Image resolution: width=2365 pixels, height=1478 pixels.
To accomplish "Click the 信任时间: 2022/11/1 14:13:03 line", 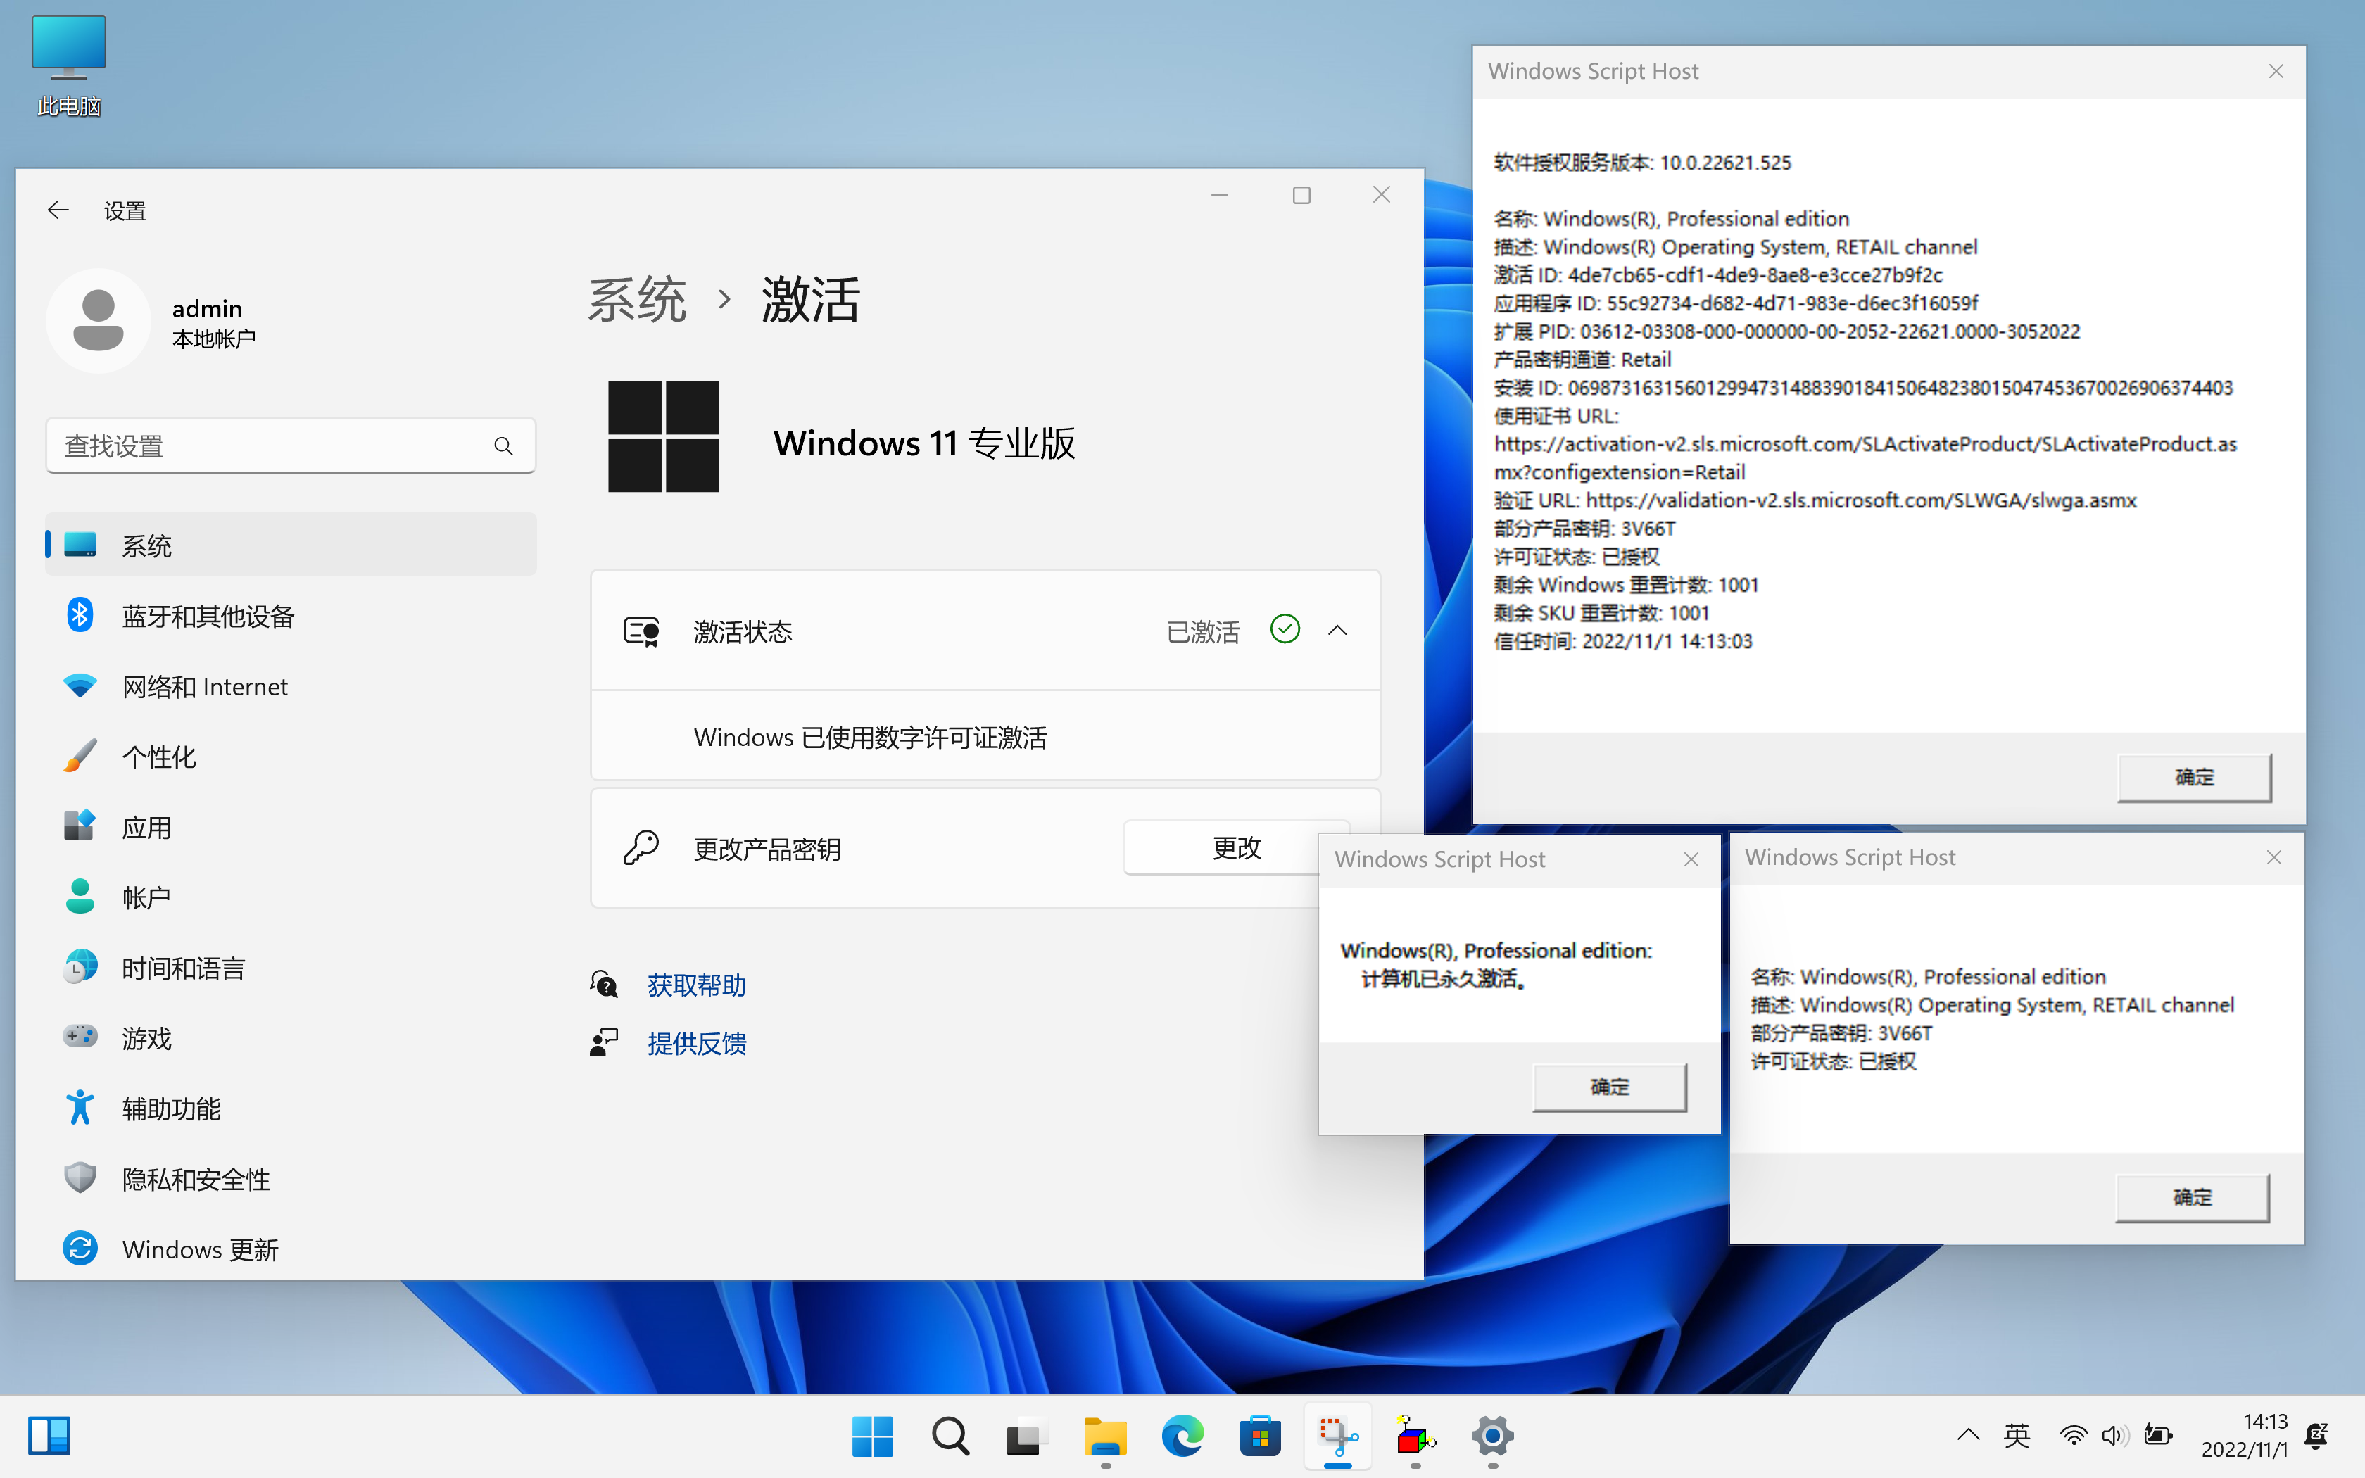I will tap(1623, 641).
